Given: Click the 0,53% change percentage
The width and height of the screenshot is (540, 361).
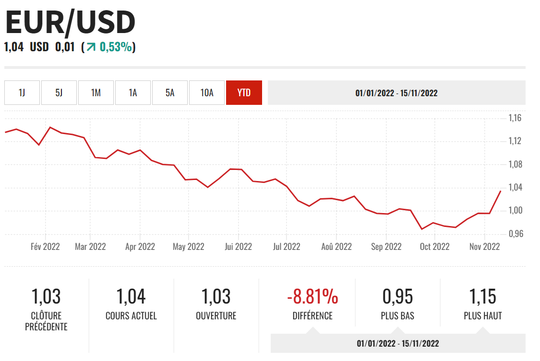Looking at the screenshot, I should (x=115, y=47).
